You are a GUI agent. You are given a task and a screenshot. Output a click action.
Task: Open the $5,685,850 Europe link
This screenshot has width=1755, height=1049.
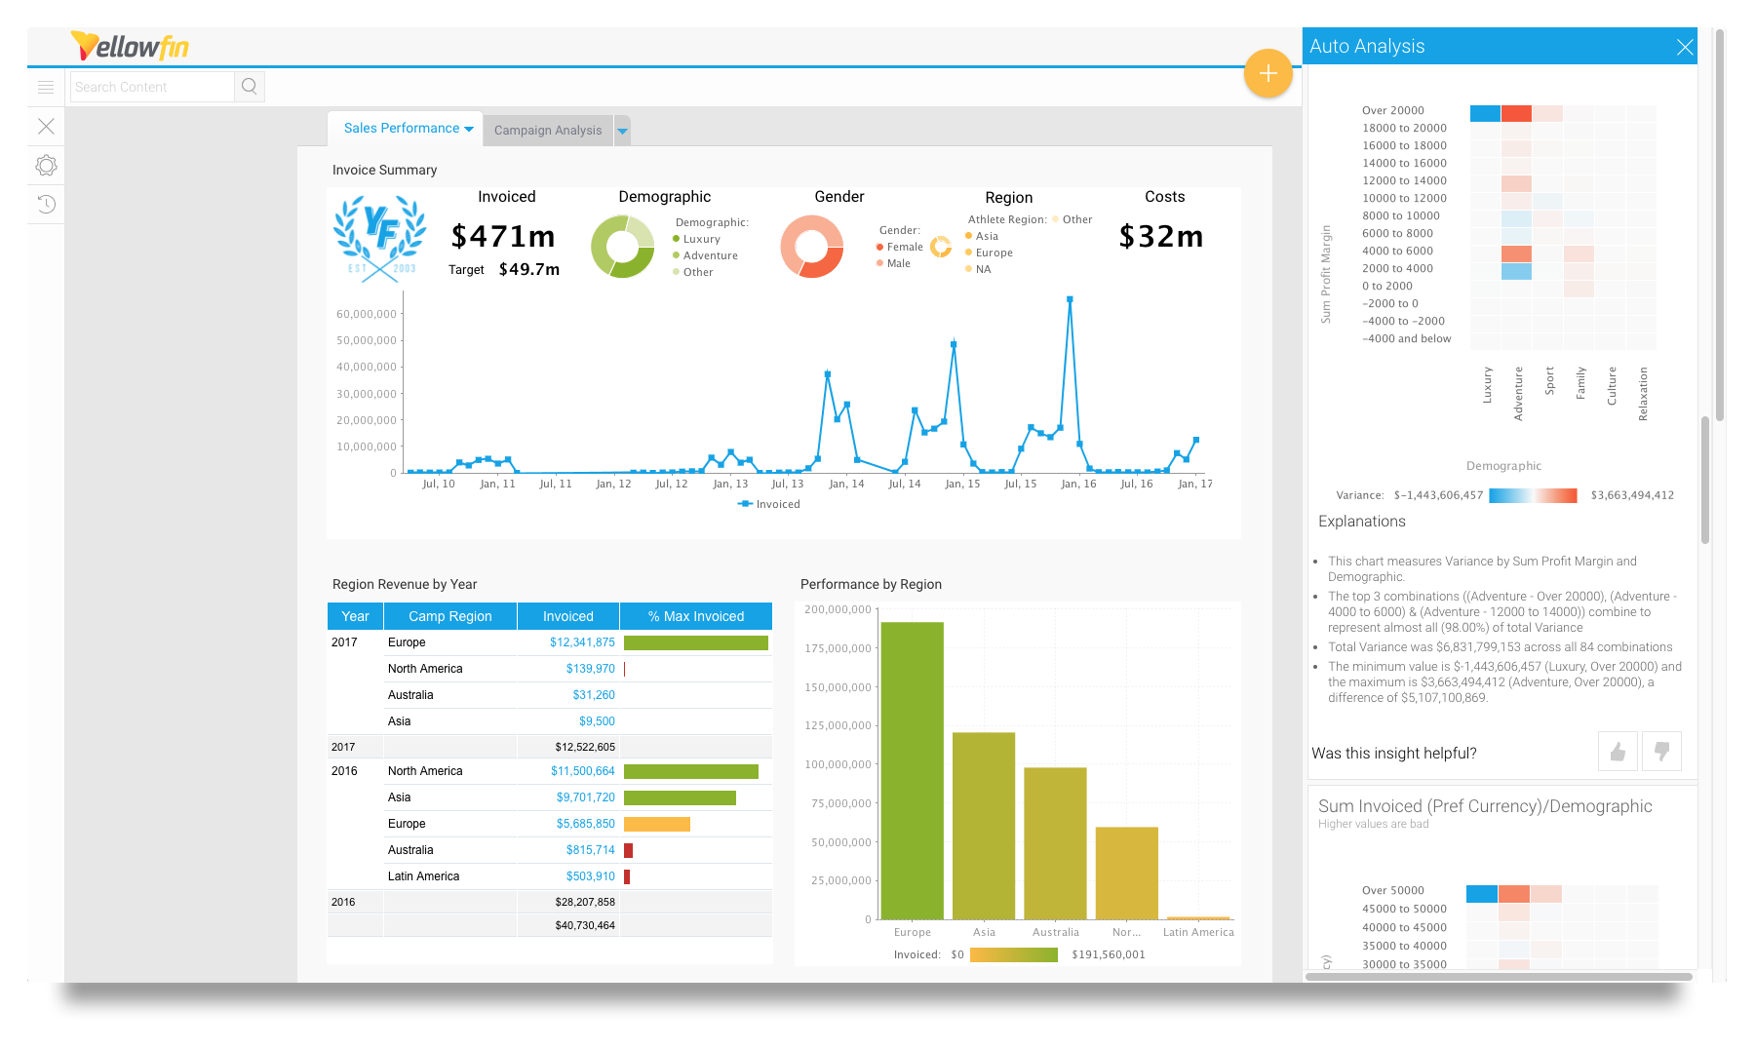(x=585, y=824)
